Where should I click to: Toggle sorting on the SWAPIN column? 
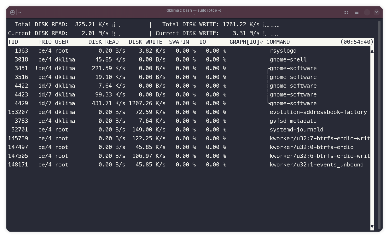click(179, 42)
